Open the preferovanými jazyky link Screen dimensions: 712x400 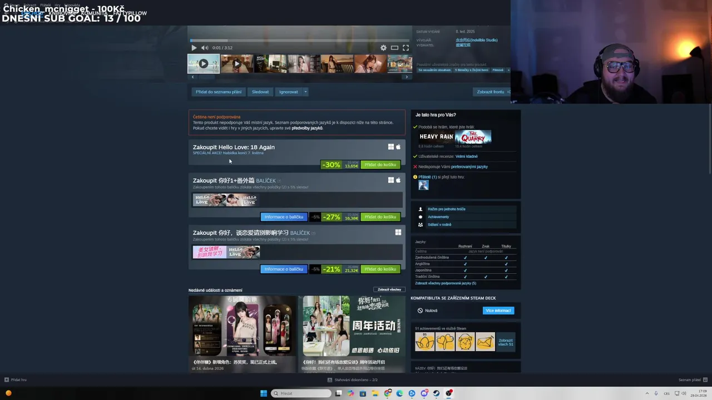coord(469,167)
